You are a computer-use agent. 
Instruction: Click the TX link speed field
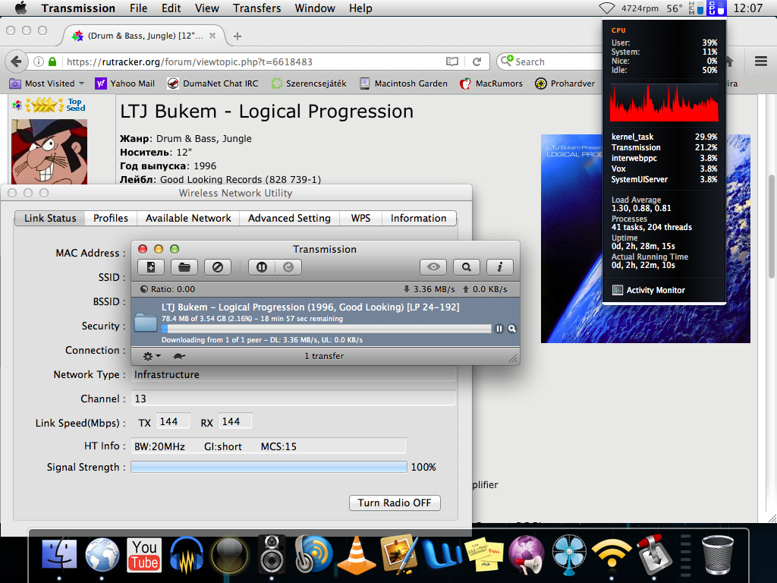(x=173, y=421)
